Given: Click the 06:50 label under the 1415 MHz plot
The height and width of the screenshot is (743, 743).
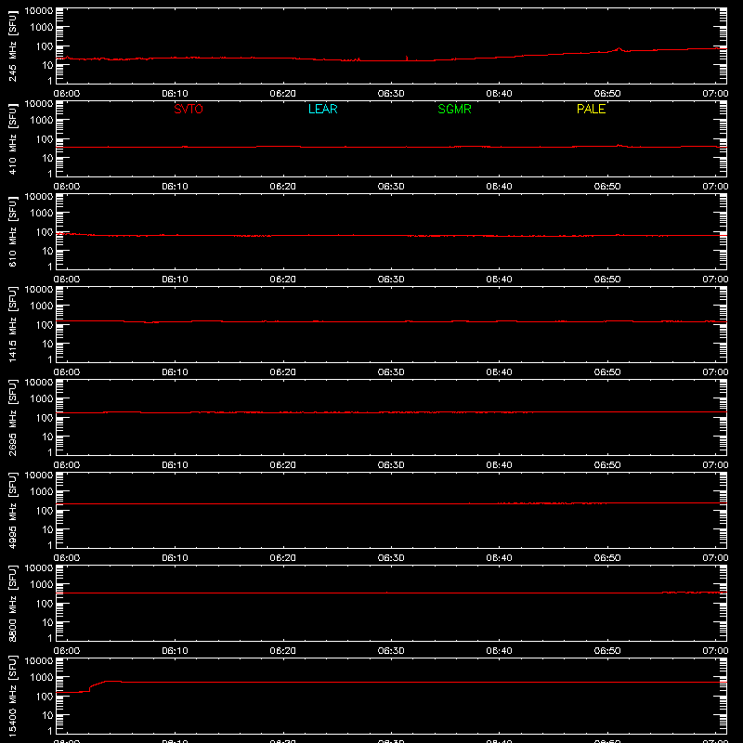Looking at the screenshot, I should 607,372.
